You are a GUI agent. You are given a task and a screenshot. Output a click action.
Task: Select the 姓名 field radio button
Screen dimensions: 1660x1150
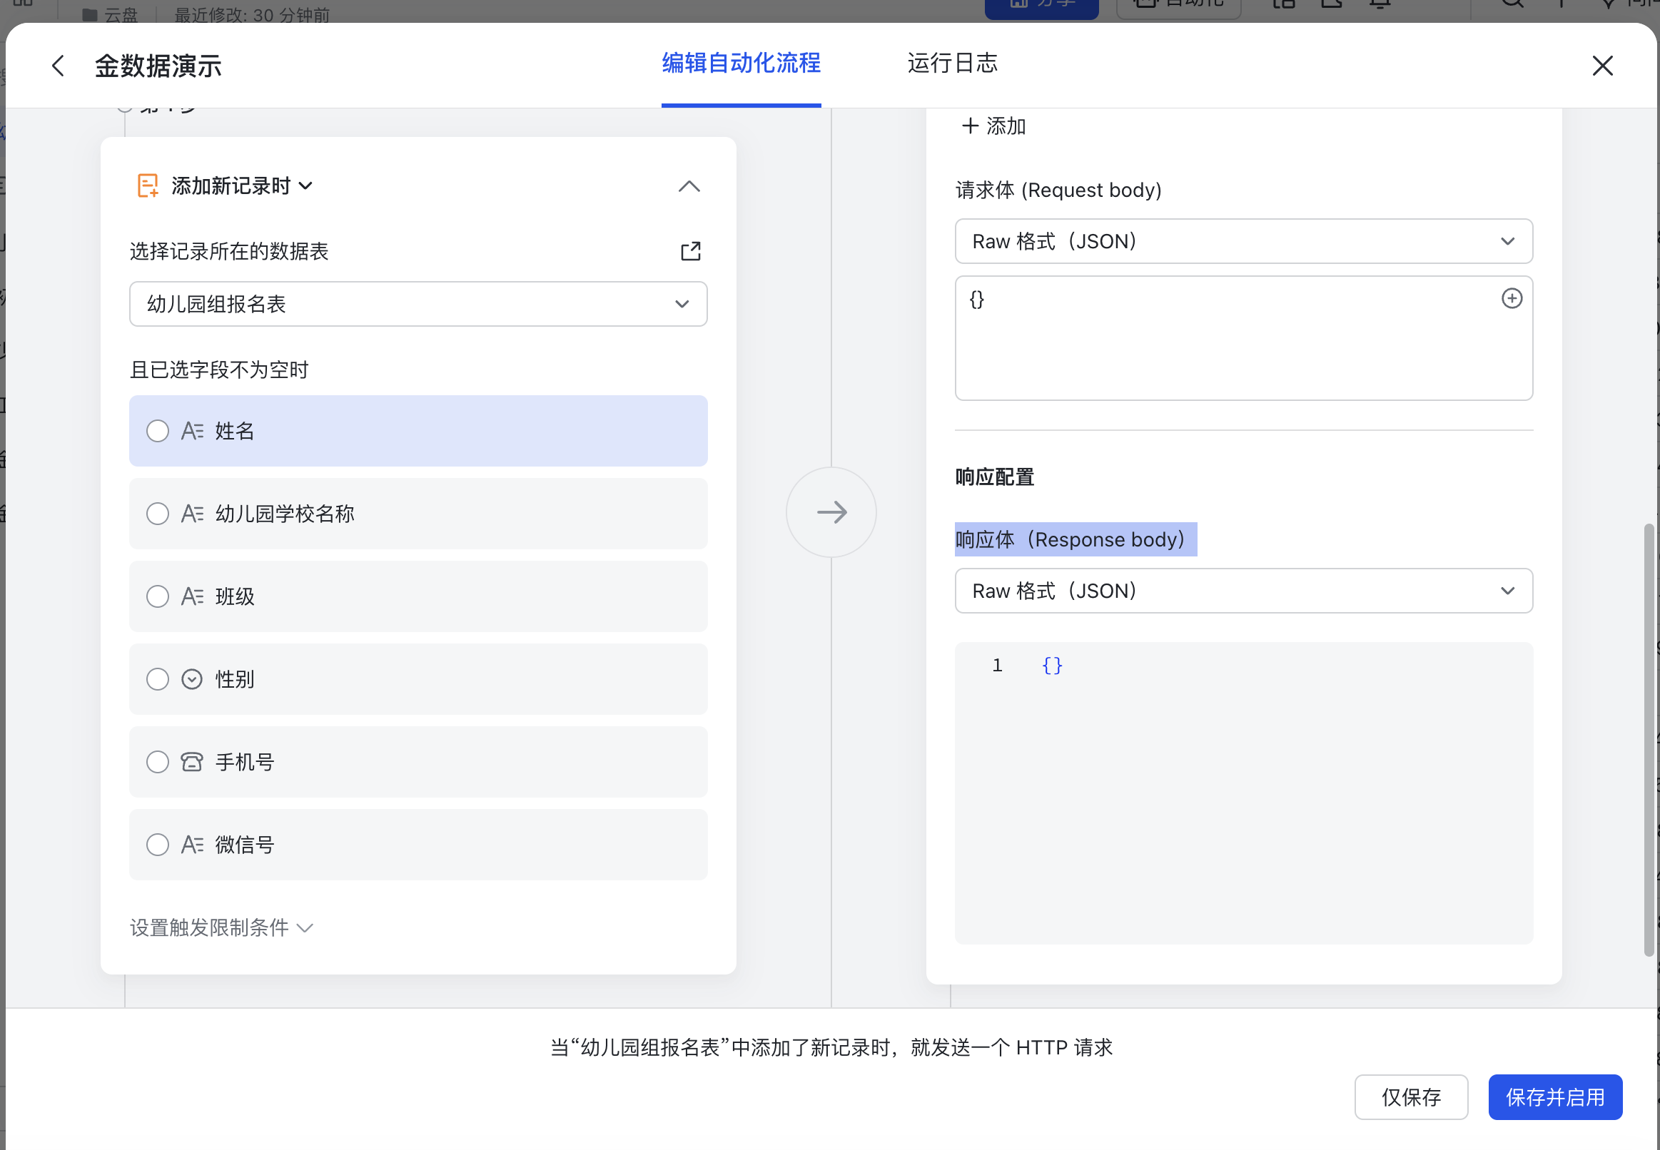click(157, 431)
